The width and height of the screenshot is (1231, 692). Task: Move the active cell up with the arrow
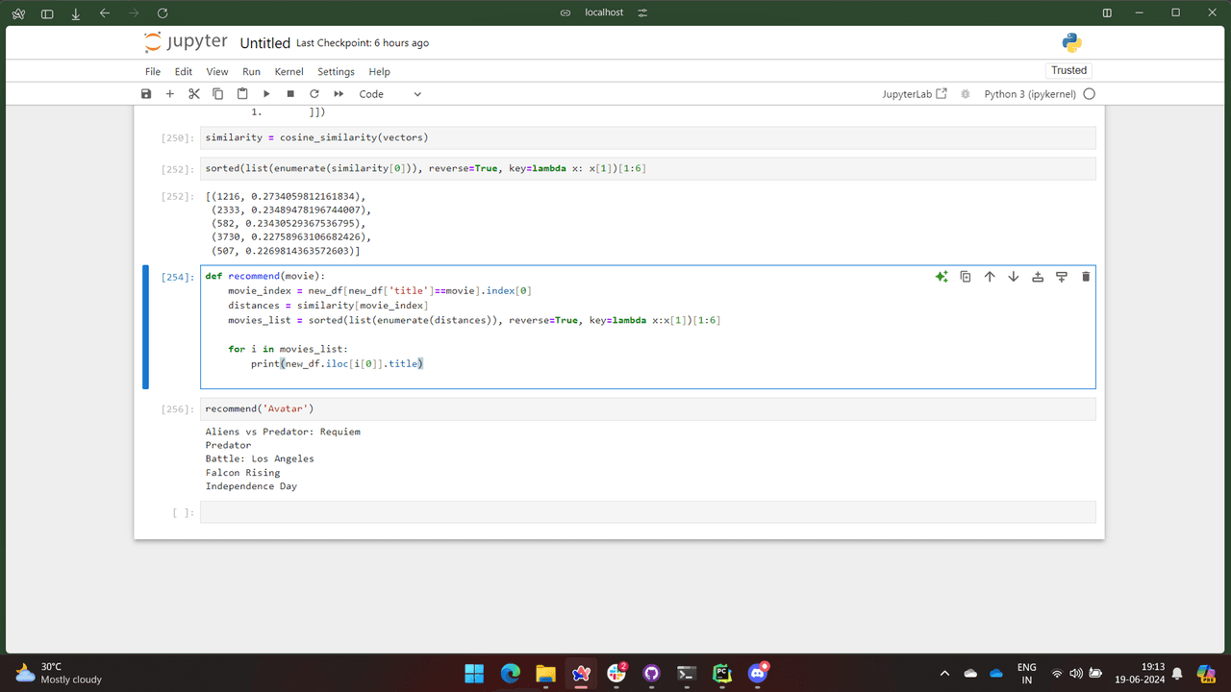coord(990,277)
